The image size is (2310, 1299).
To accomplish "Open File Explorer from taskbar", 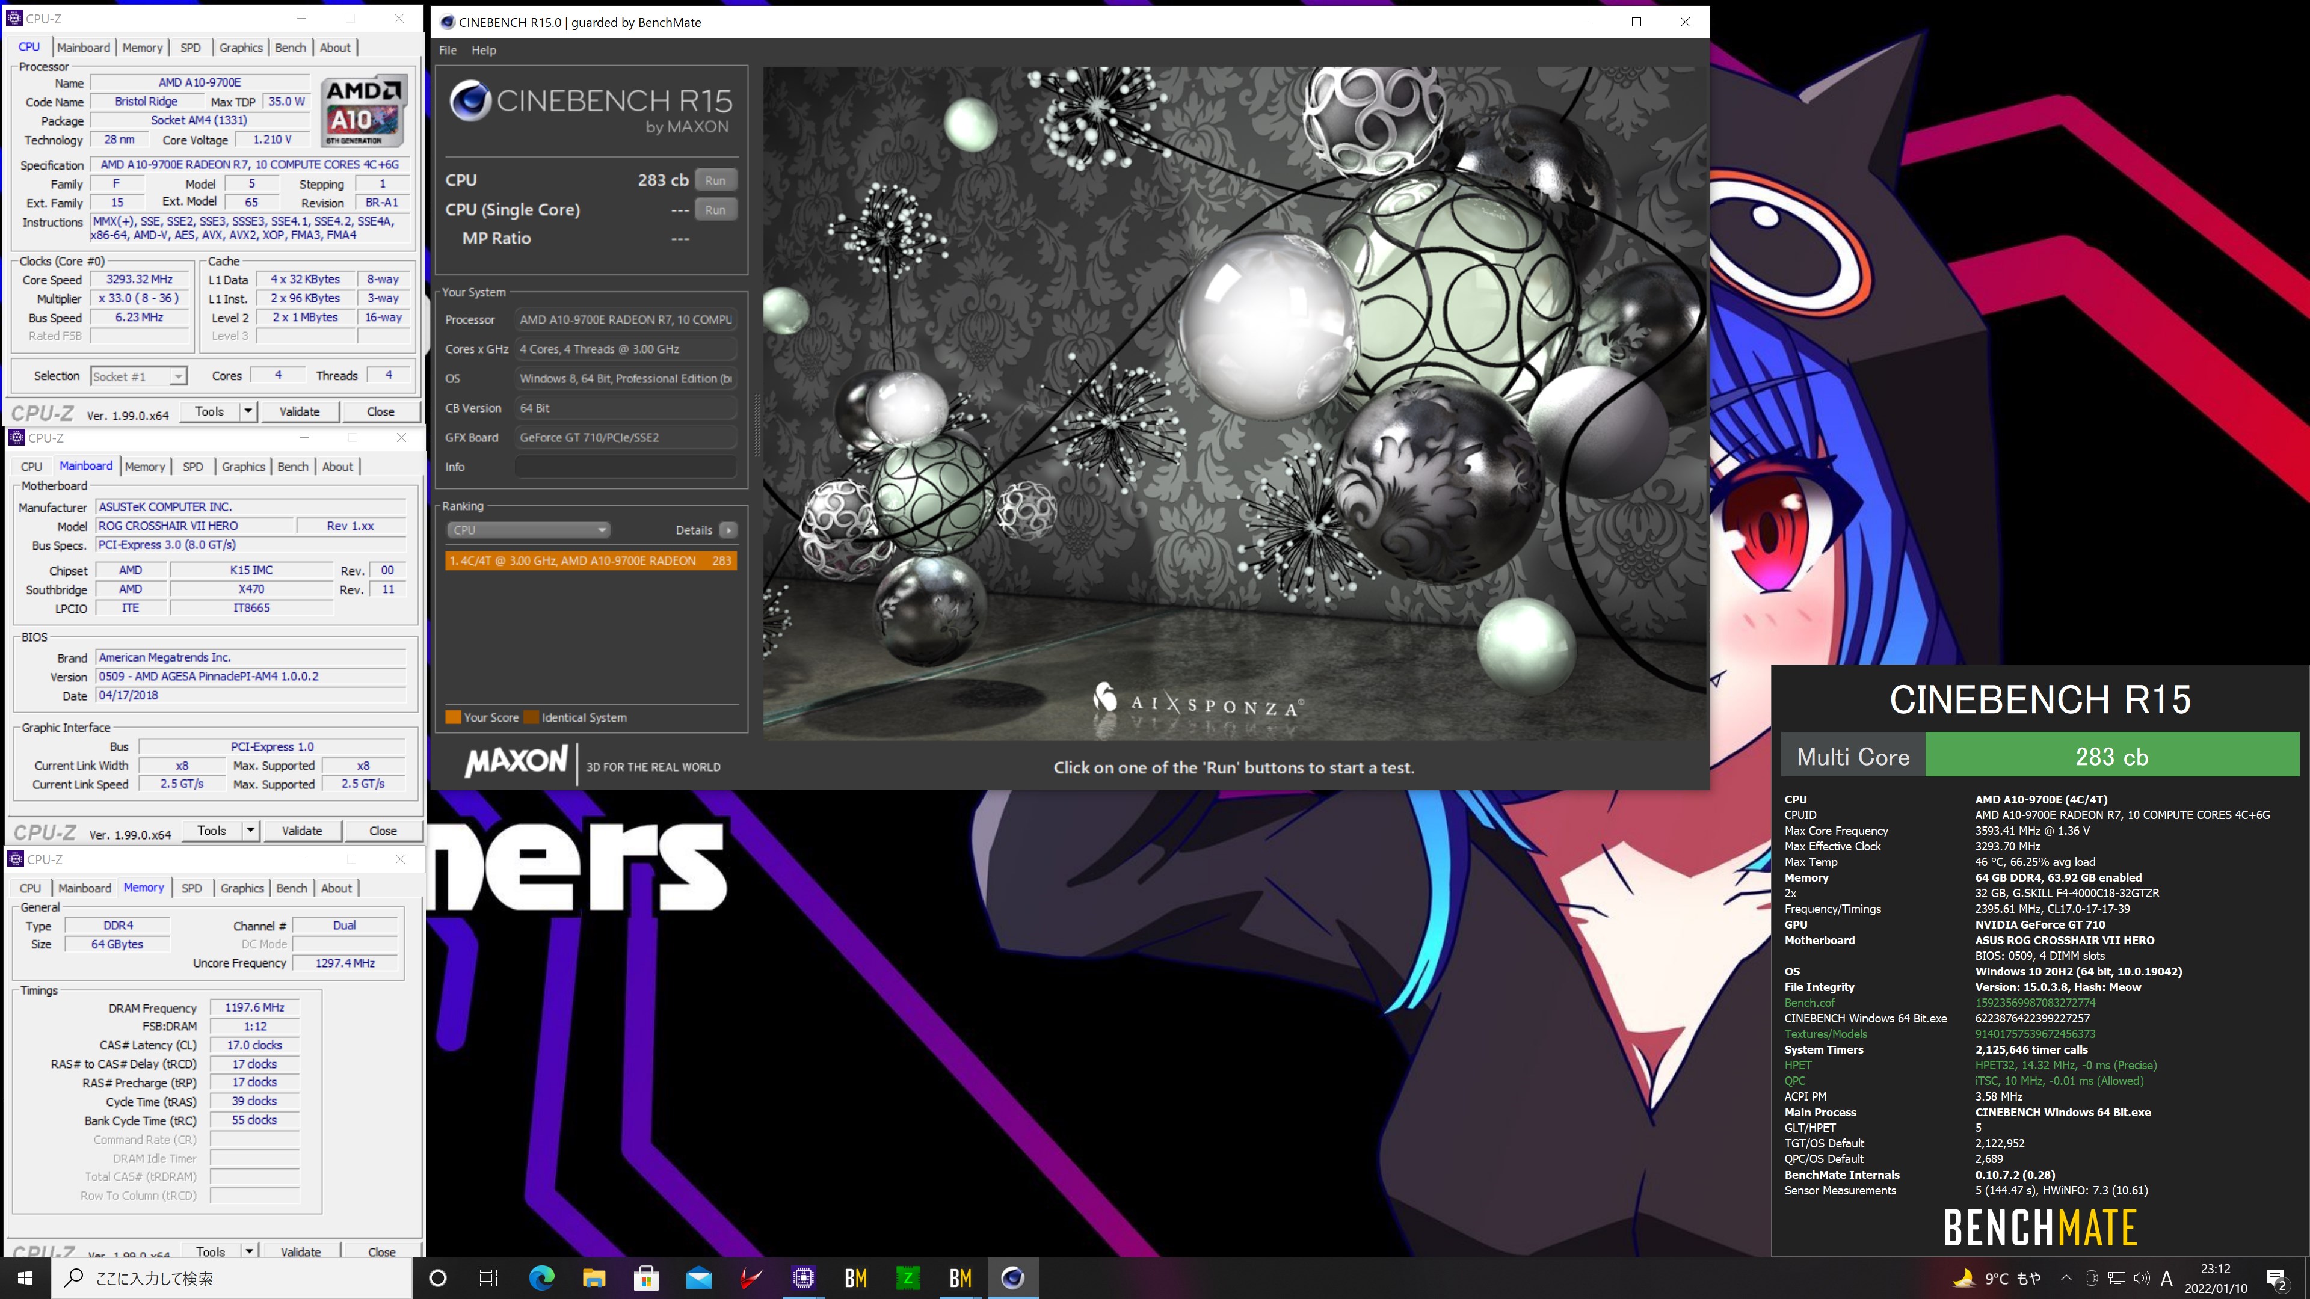I will (x=594, y=1277).
